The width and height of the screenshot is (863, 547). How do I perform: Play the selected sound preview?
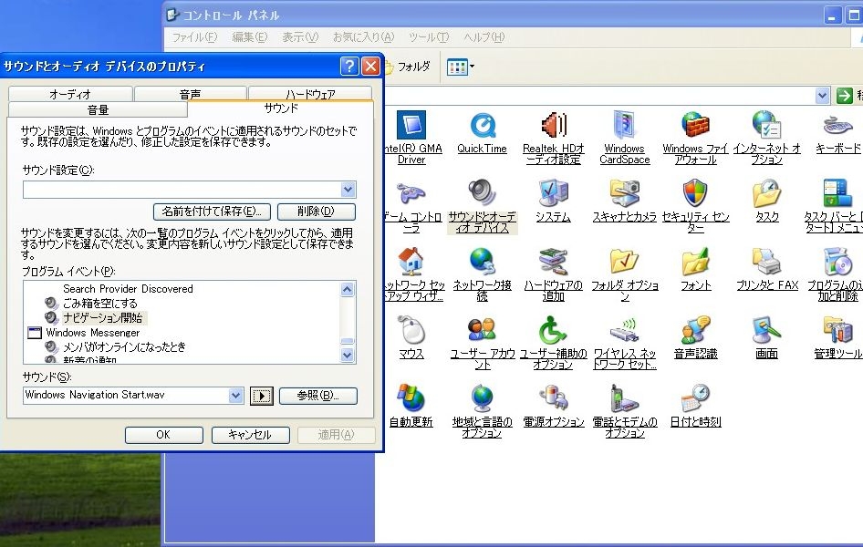[262, 396]
